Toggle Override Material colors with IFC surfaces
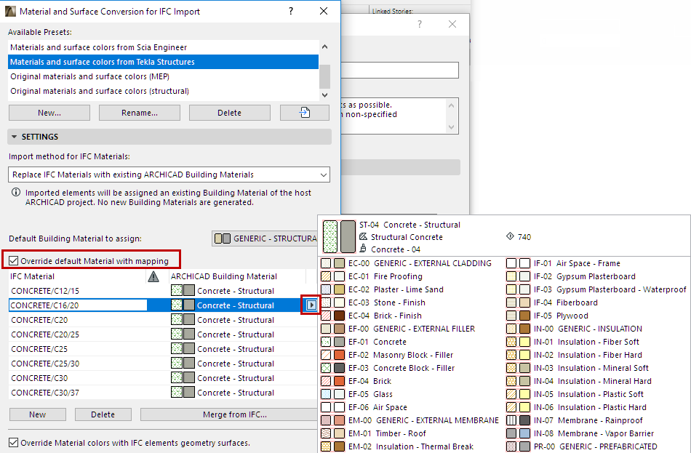The image size is (691, 453). coord(14,442)
